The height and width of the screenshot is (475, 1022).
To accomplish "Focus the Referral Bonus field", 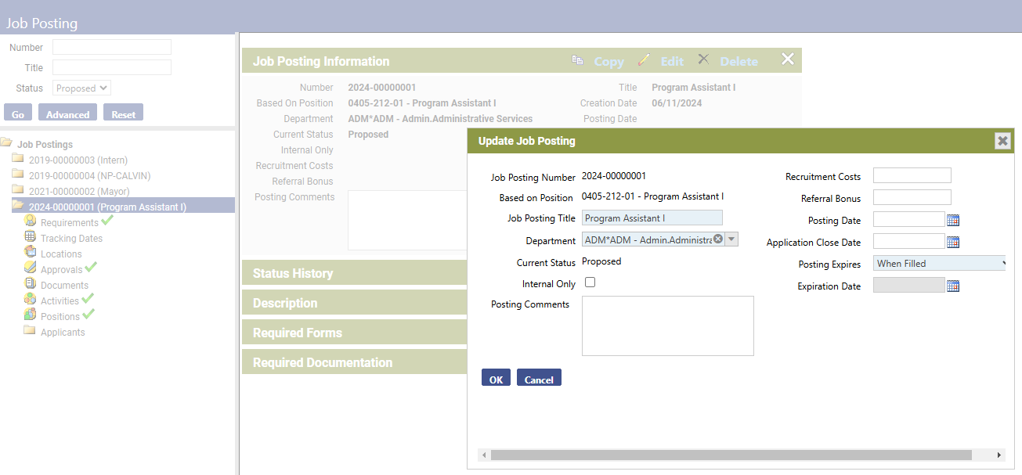I will (x=912, y=197).
